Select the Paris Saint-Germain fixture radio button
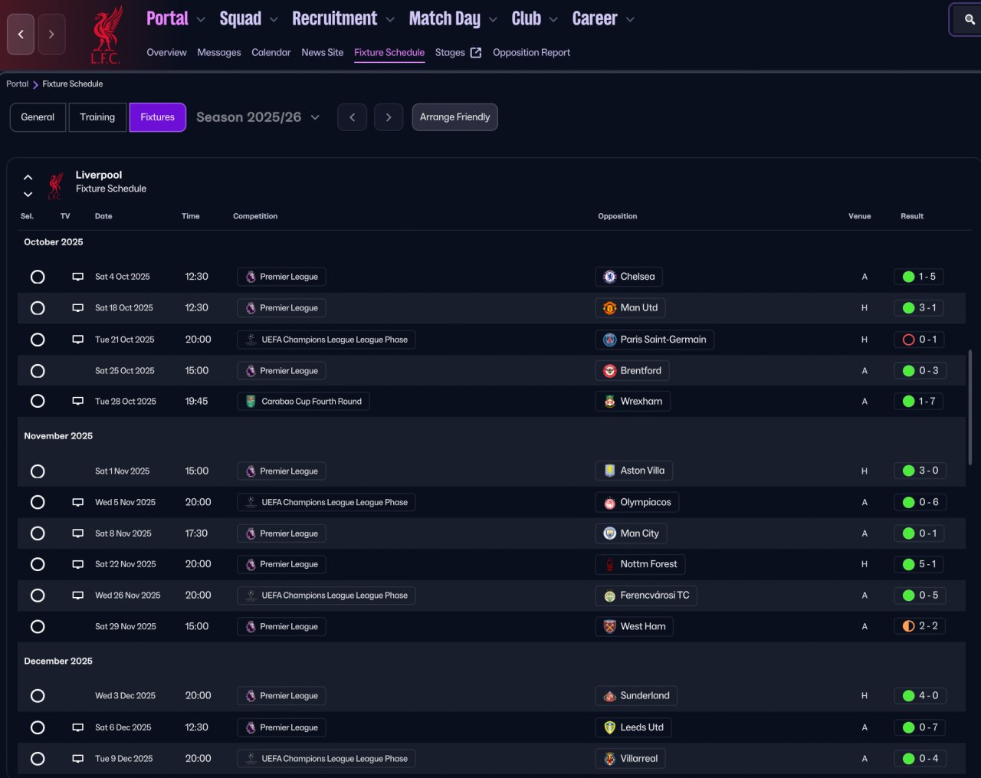981x778 pixels. tap(38, 340)
